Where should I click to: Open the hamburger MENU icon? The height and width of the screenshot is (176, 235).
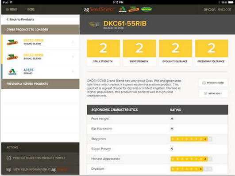click(x=7, y=9)
